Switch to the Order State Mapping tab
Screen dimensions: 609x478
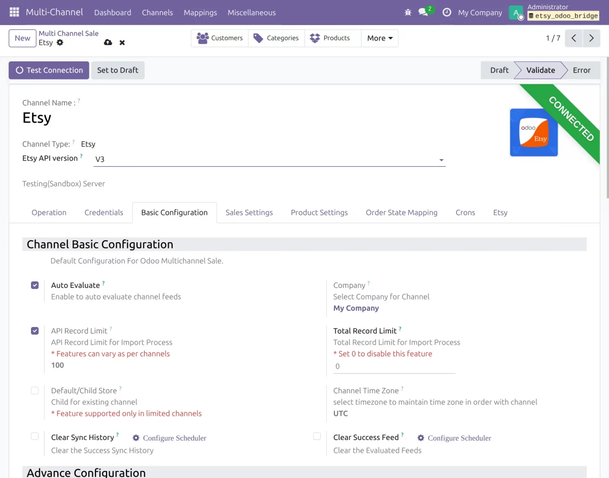[x=401, y=212]
